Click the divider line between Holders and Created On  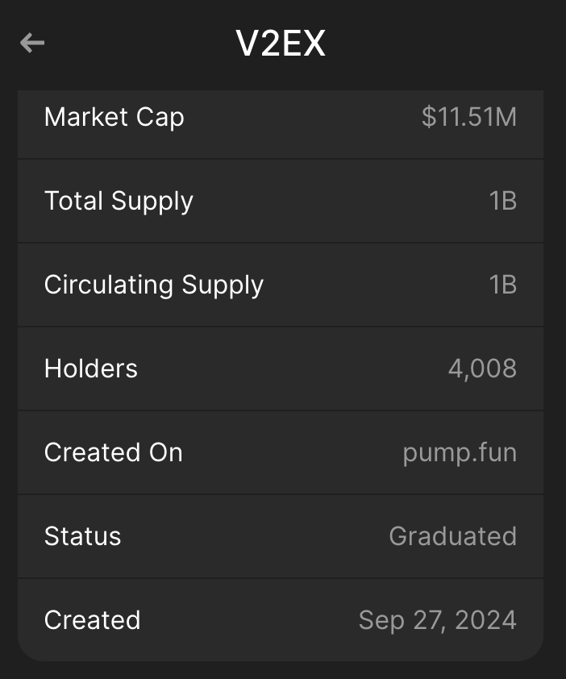click(x=281, y=410)
